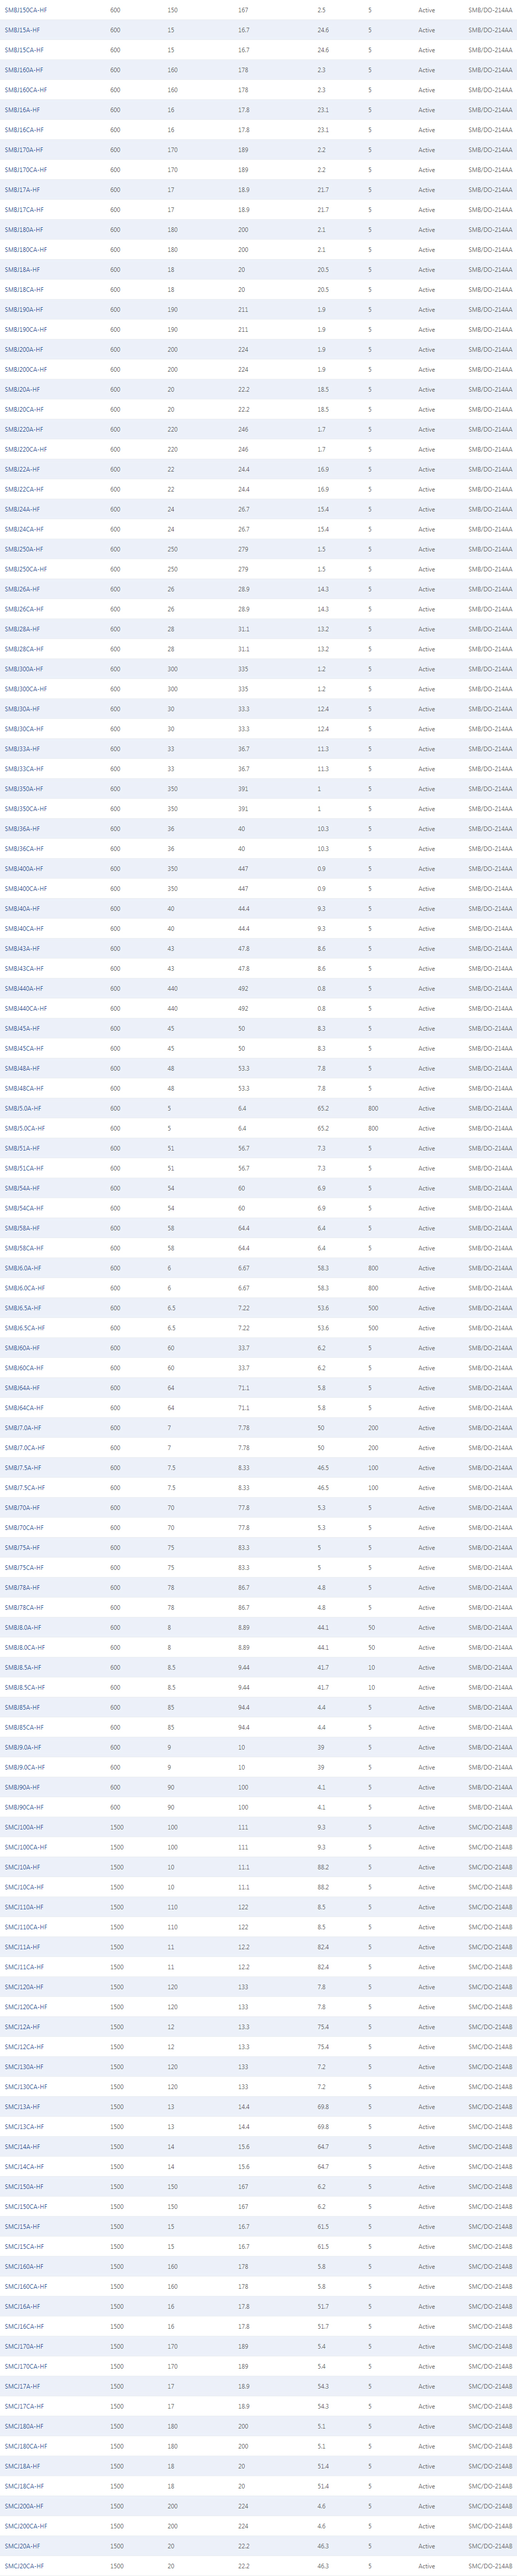Open the SMBJ150CA-HF part link
Screen dimensions: 517x2576
(26, 10)
